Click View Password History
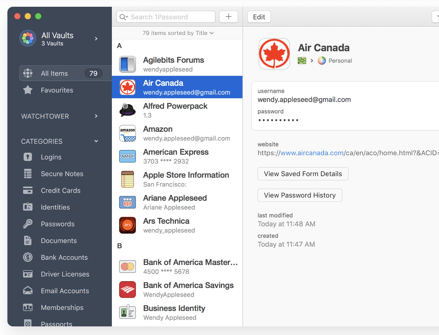The image size is (439, 335). point(300,195)
